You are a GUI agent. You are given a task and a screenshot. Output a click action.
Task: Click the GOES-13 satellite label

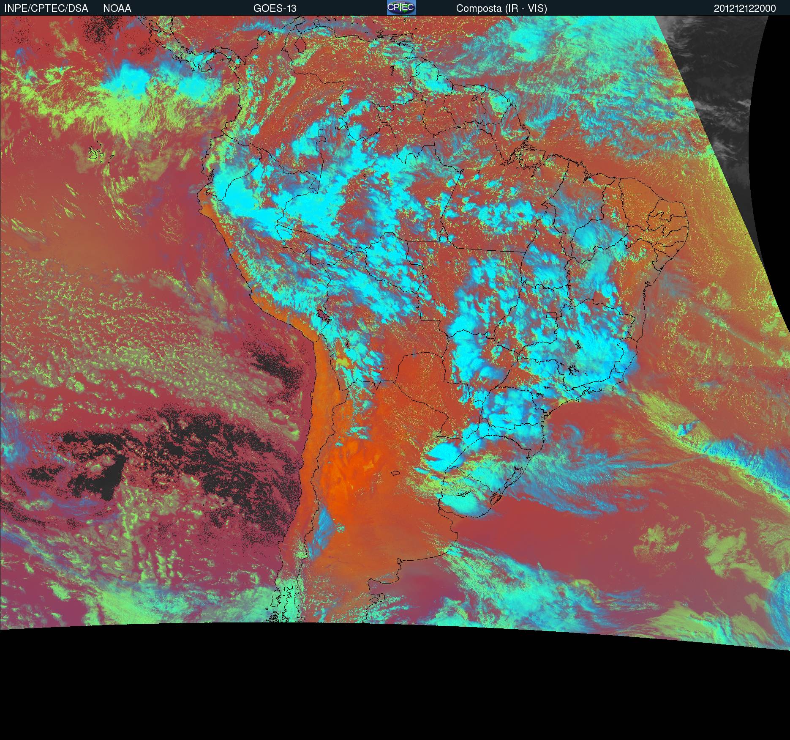[275, 8]
